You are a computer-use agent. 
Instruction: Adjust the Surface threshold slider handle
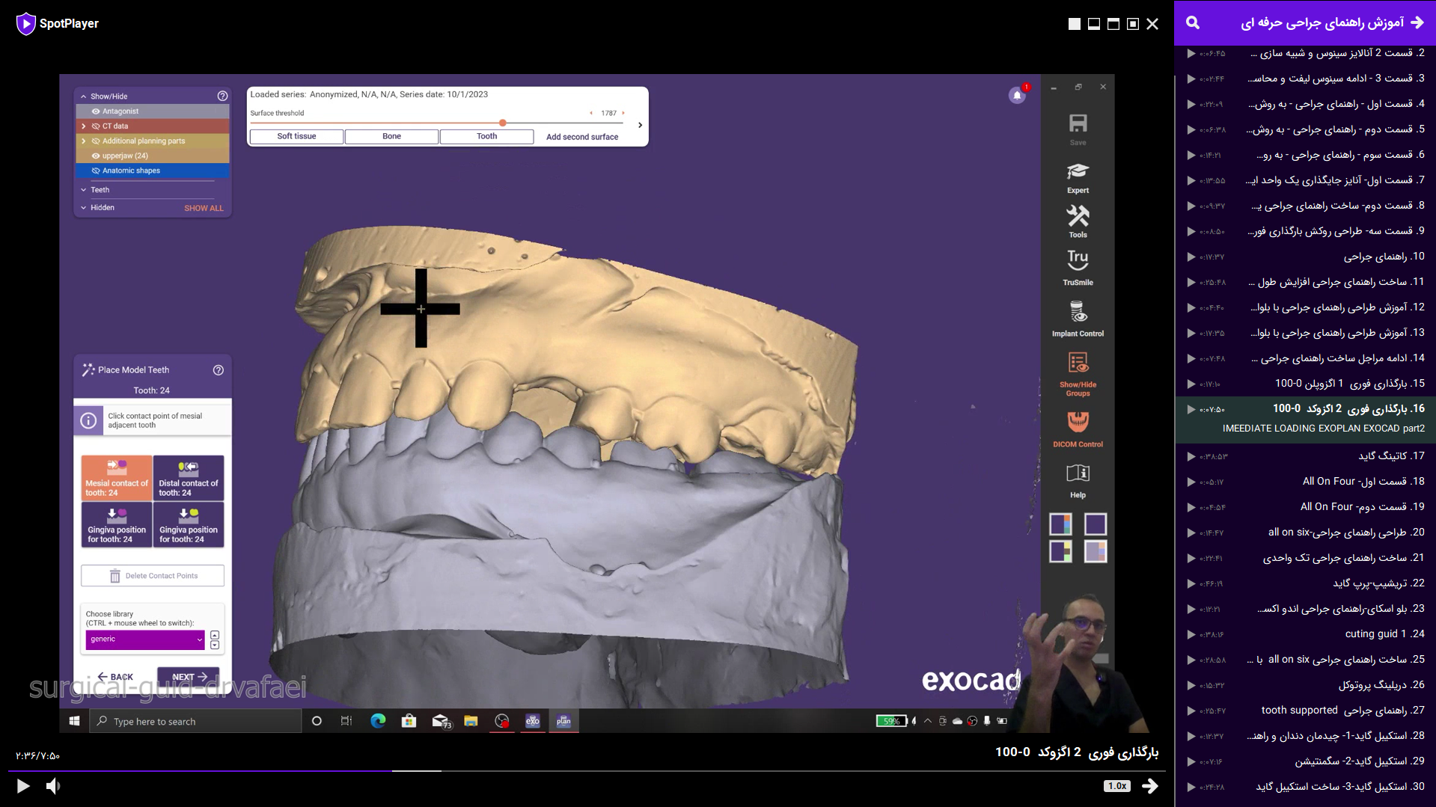(x=503, y=123)
